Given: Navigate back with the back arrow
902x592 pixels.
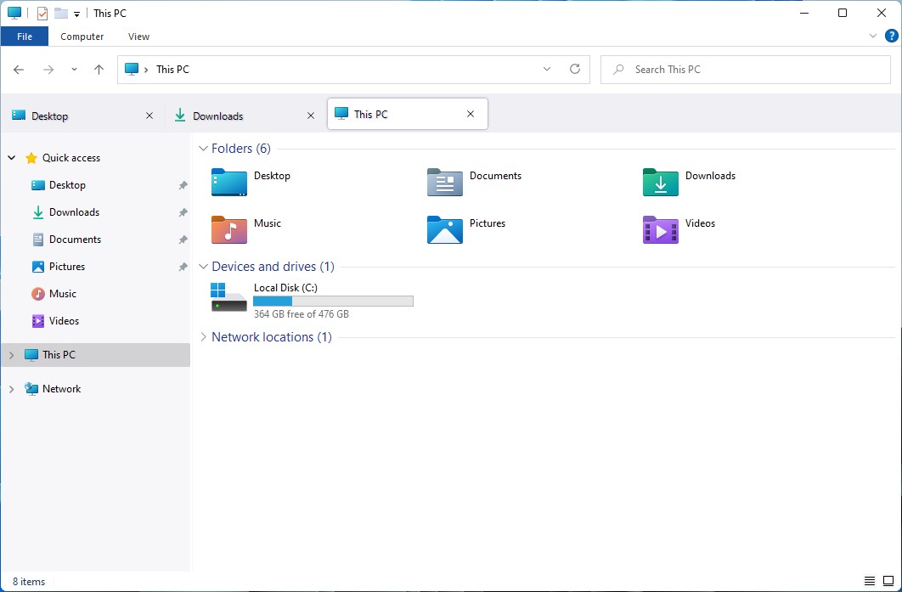Looking at the screenshot, I should (18, 69).
